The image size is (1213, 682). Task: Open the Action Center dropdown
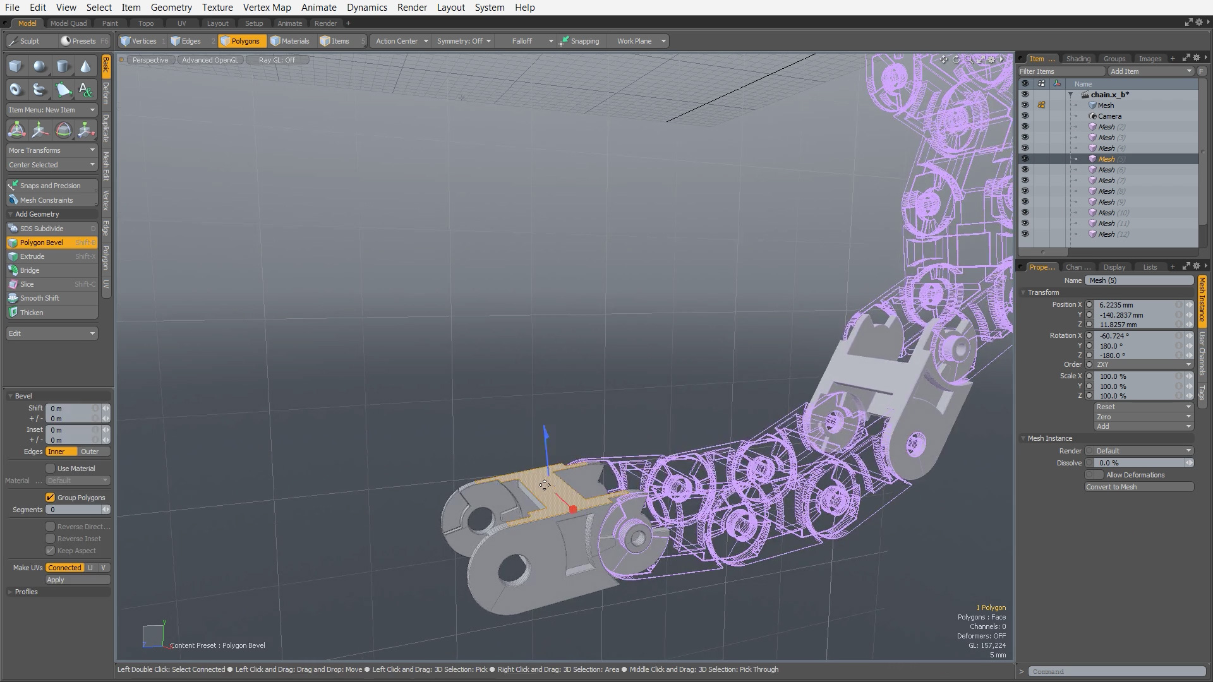[x=401, y=41]
